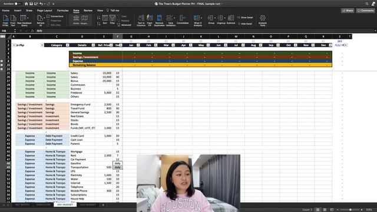This screenshot has height=212, width=377.
Task: Open the Jan column filter dropdown
Action: (138, 45)
